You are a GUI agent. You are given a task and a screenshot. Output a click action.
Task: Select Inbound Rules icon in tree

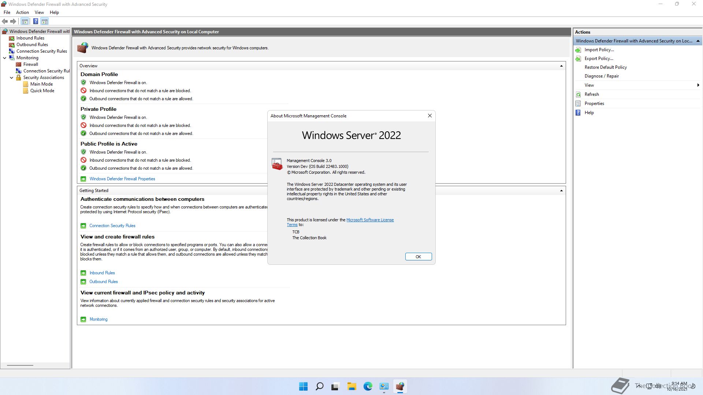click(12, 38)
